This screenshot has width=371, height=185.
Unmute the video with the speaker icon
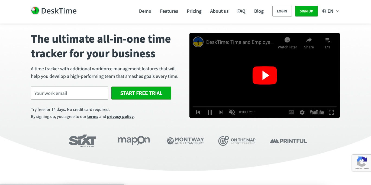click(232, 112)
